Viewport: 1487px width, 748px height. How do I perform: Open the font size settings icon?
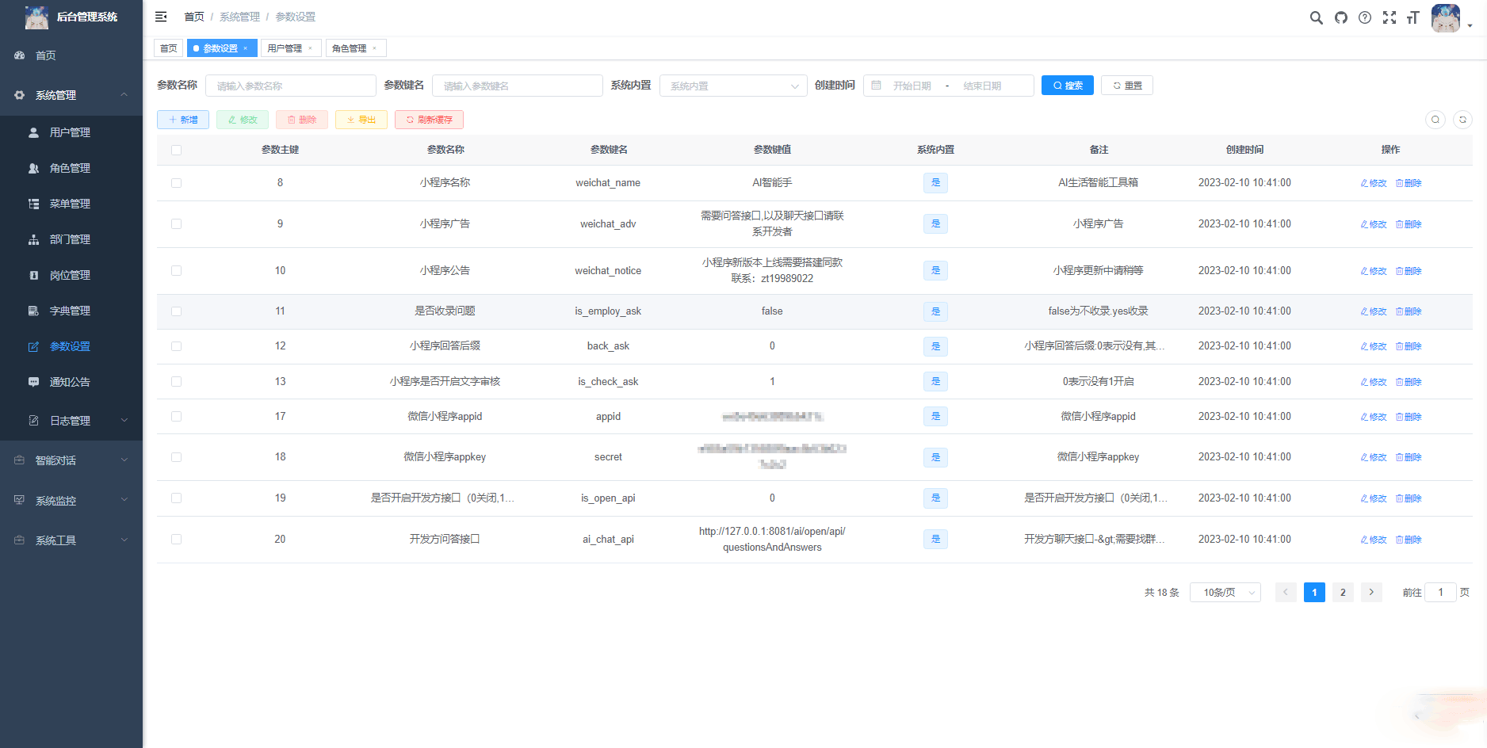pos(1412,17)
